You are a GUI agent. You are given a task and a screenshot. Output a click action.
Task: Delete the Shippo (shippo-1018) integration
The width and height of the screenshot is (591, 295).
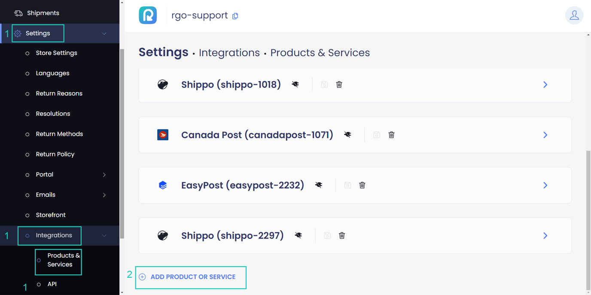(x=339, y=84)
